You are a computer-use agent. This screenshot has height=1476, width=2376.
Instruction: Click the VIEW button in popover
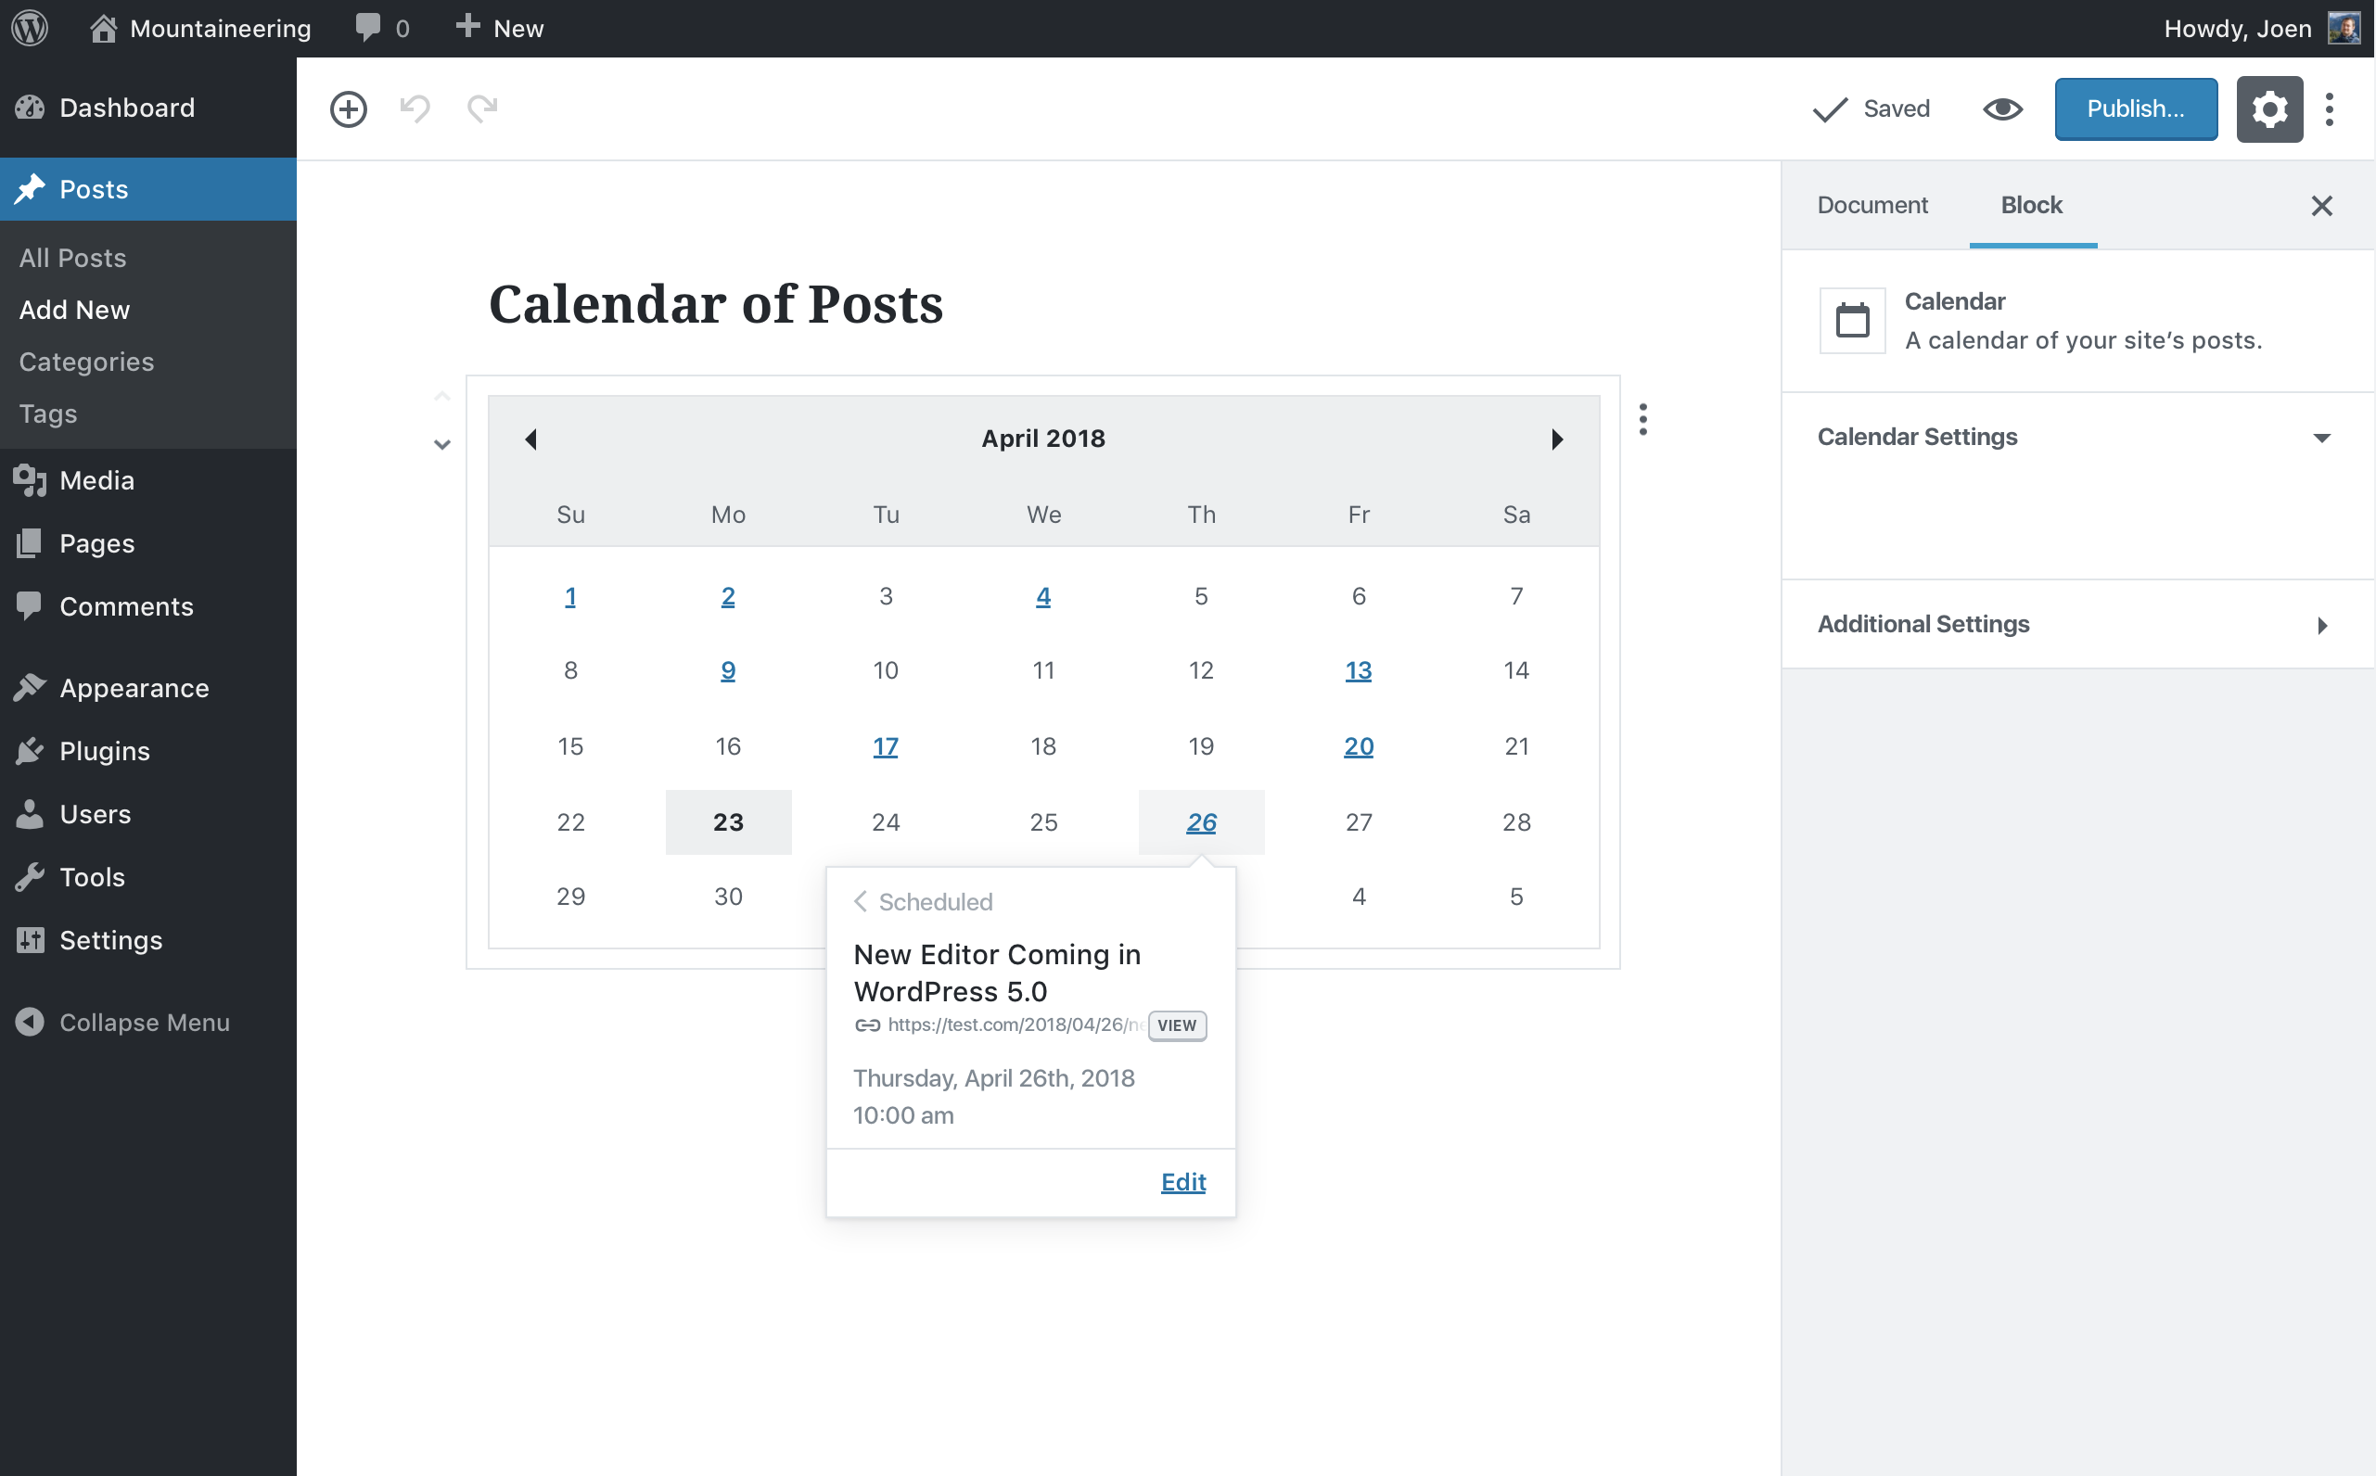pos(1177,1025)
